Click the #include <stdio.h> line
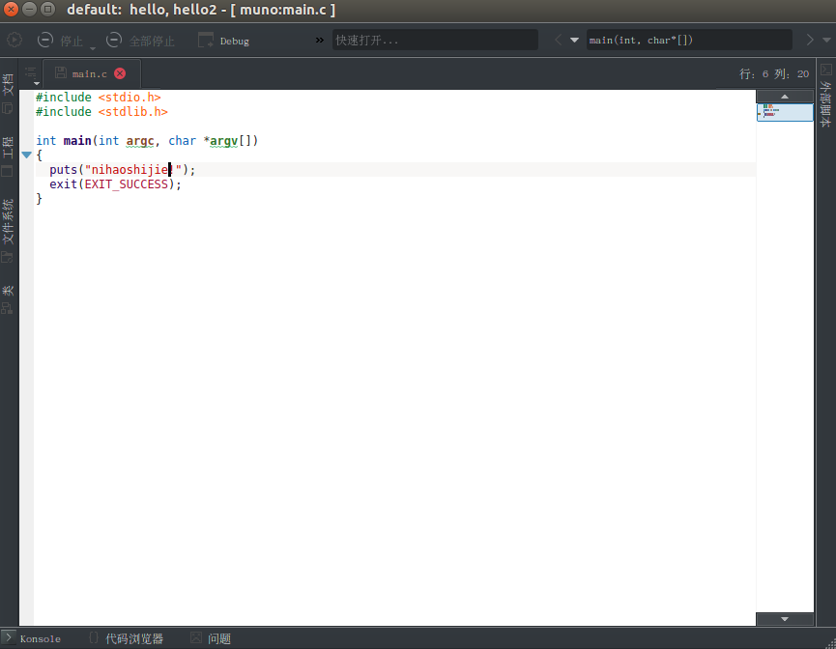Screen dimensions: 836x649 (99, 97)
